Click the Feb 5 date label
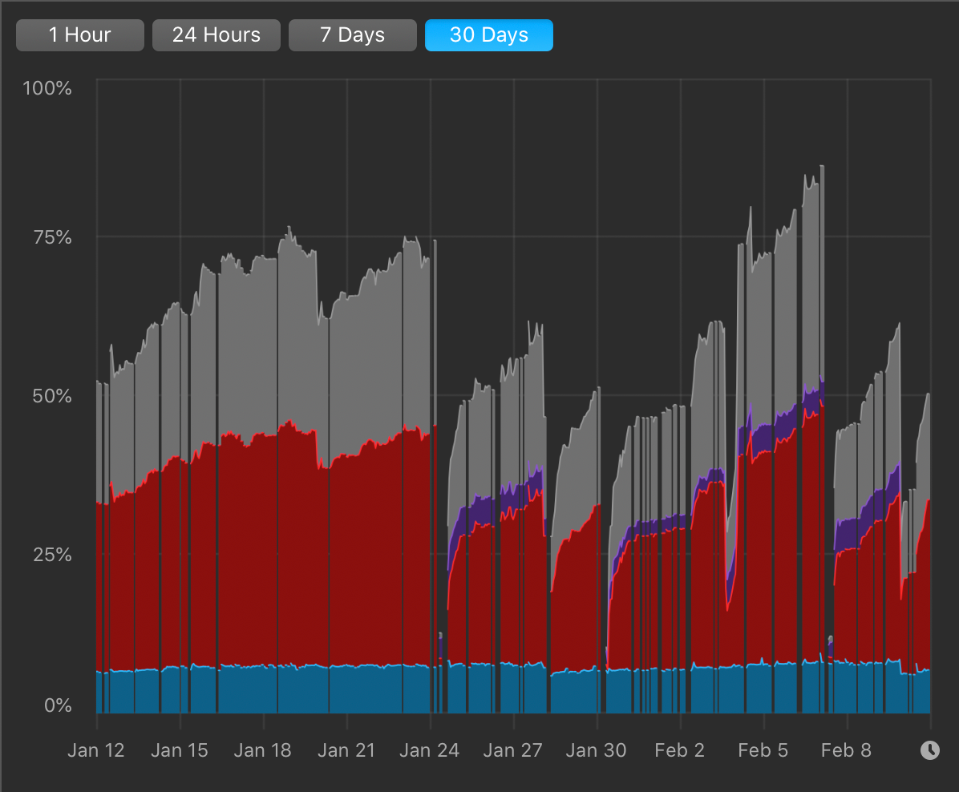Image resolution: width=959 pixels, height=792 pixels. [763, 750]
